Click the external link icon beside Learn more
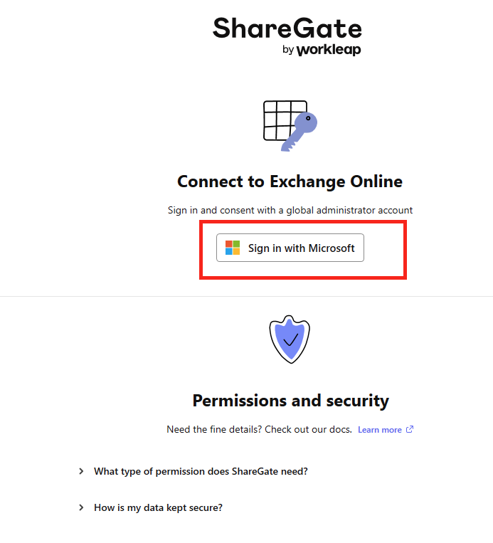The height and width of the screenshot is (543, 493). [410, 429]
